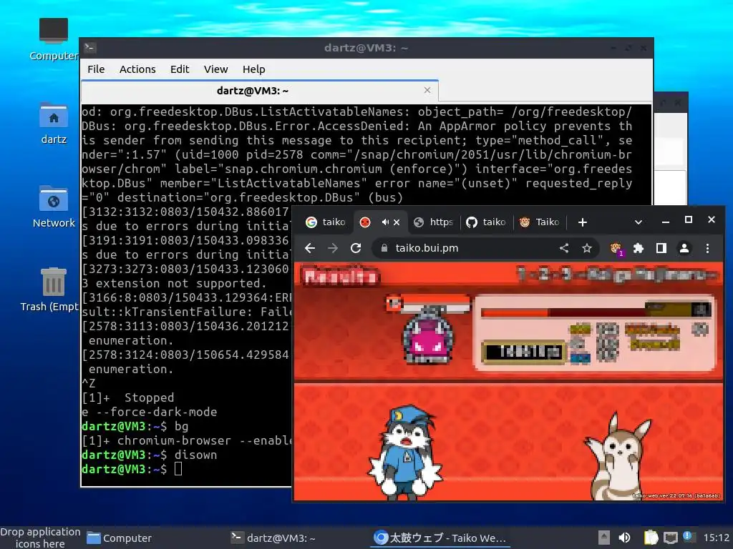This screenshot has height=549, width=733.
Task: Open the View menu in terminal
Action: click(x=215, y=69)
